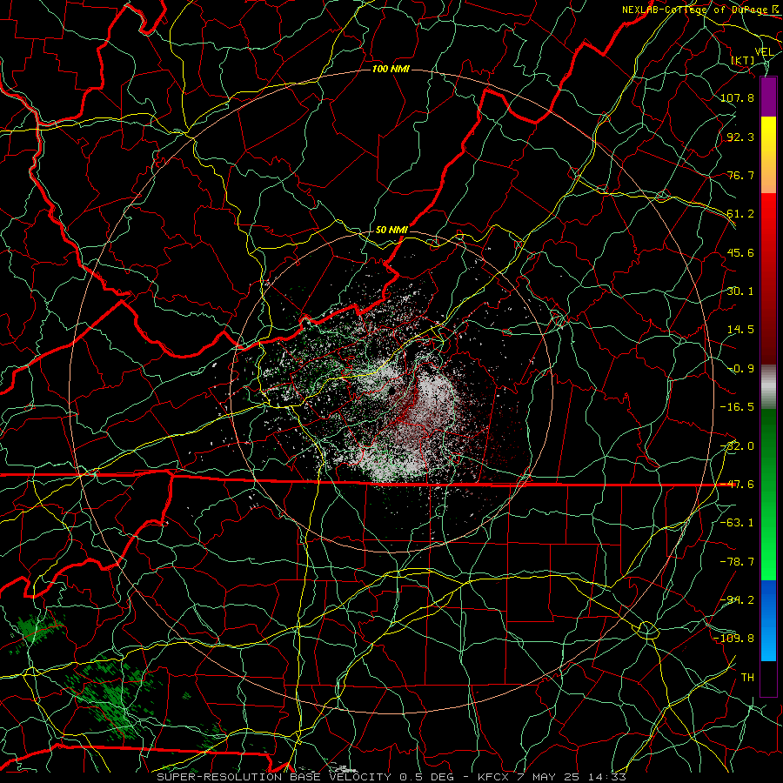Click the blue band of the velocity color bar
The height and width of the screenshot is (783, 783).
click(x=768, y=620)
